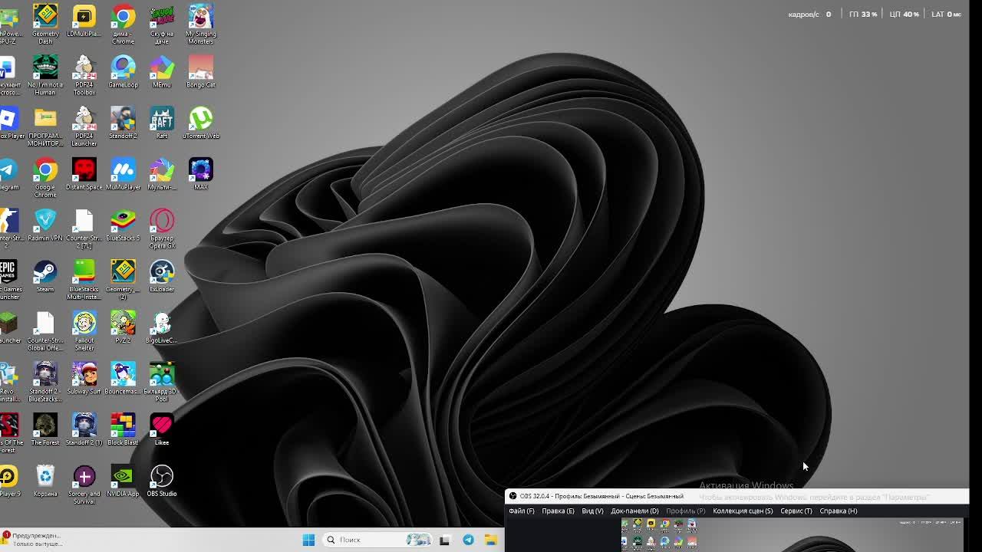
Task: Select the PvZ 2 desktop icon
Action: [x=123, y=327]
